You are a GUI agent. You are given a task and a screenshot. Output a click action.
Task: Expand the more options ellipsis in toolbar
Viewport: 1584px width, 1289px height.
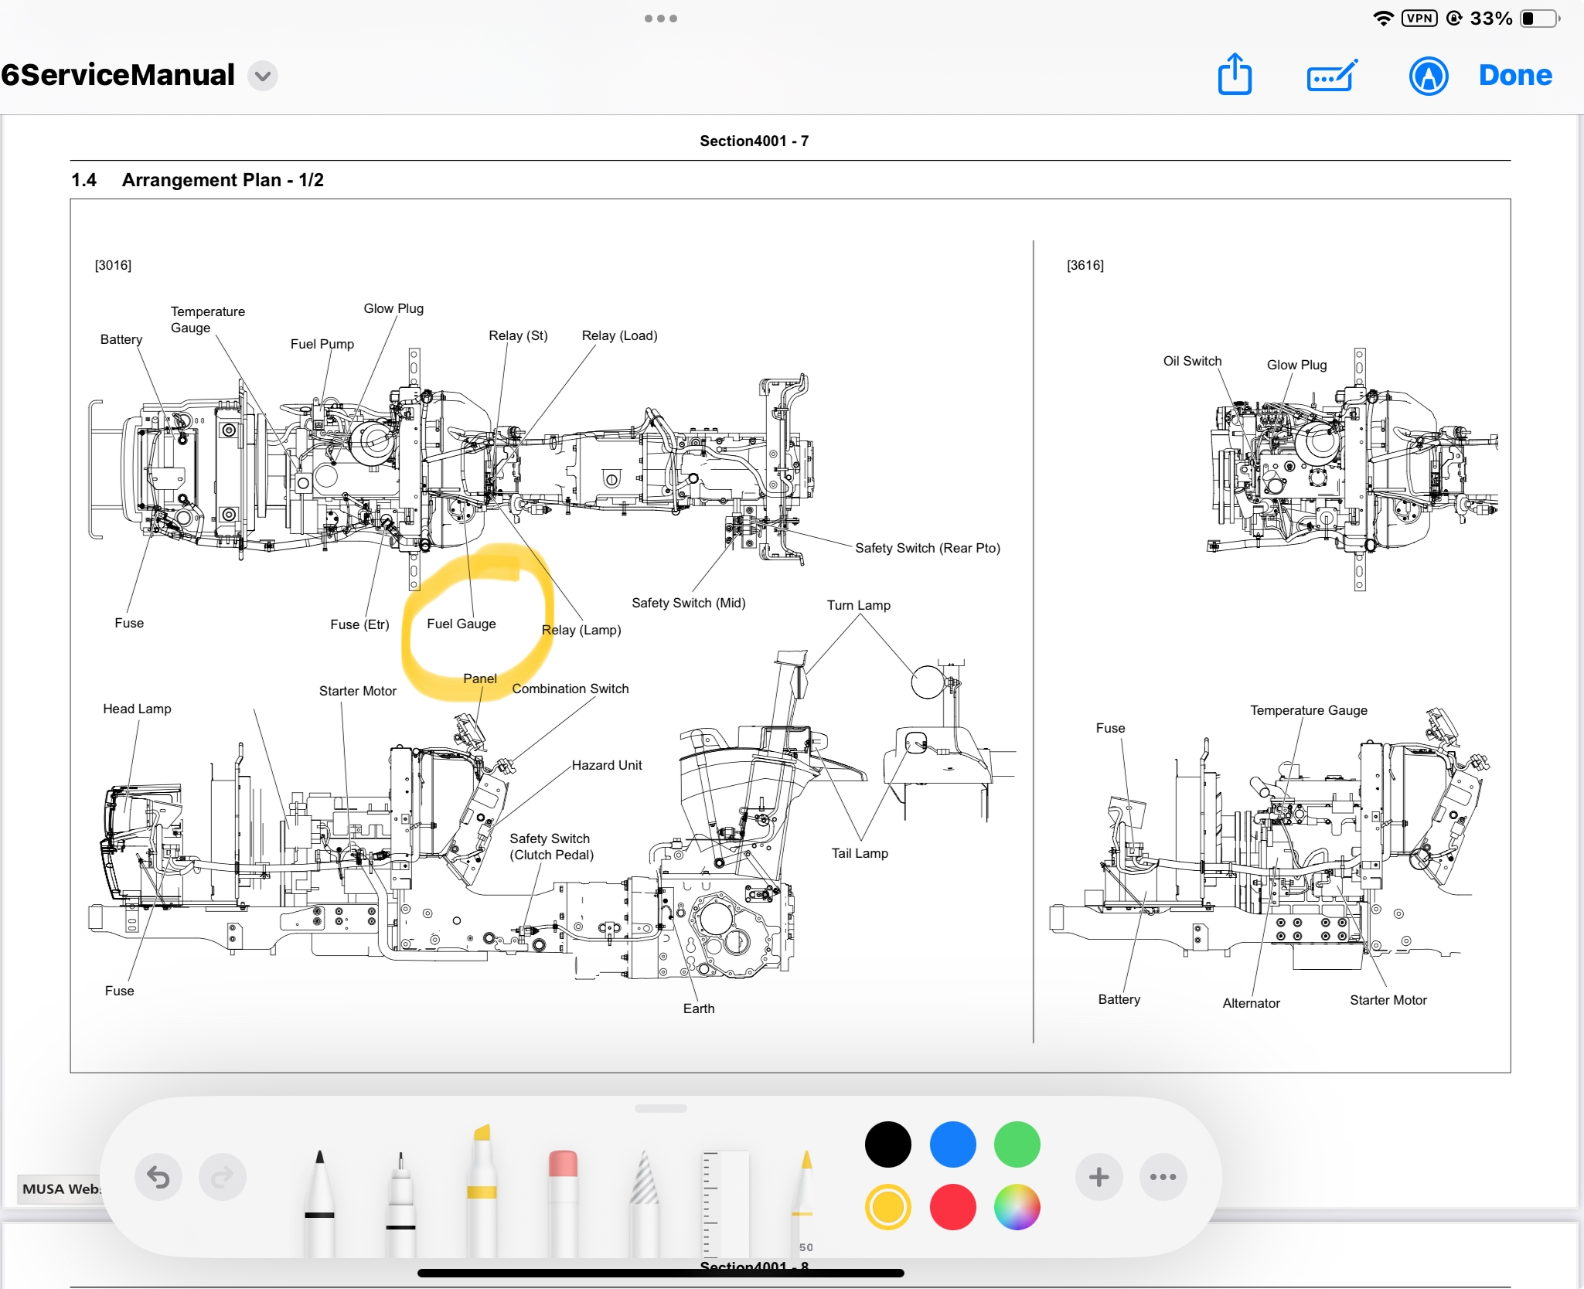tap(1163, 1177)
